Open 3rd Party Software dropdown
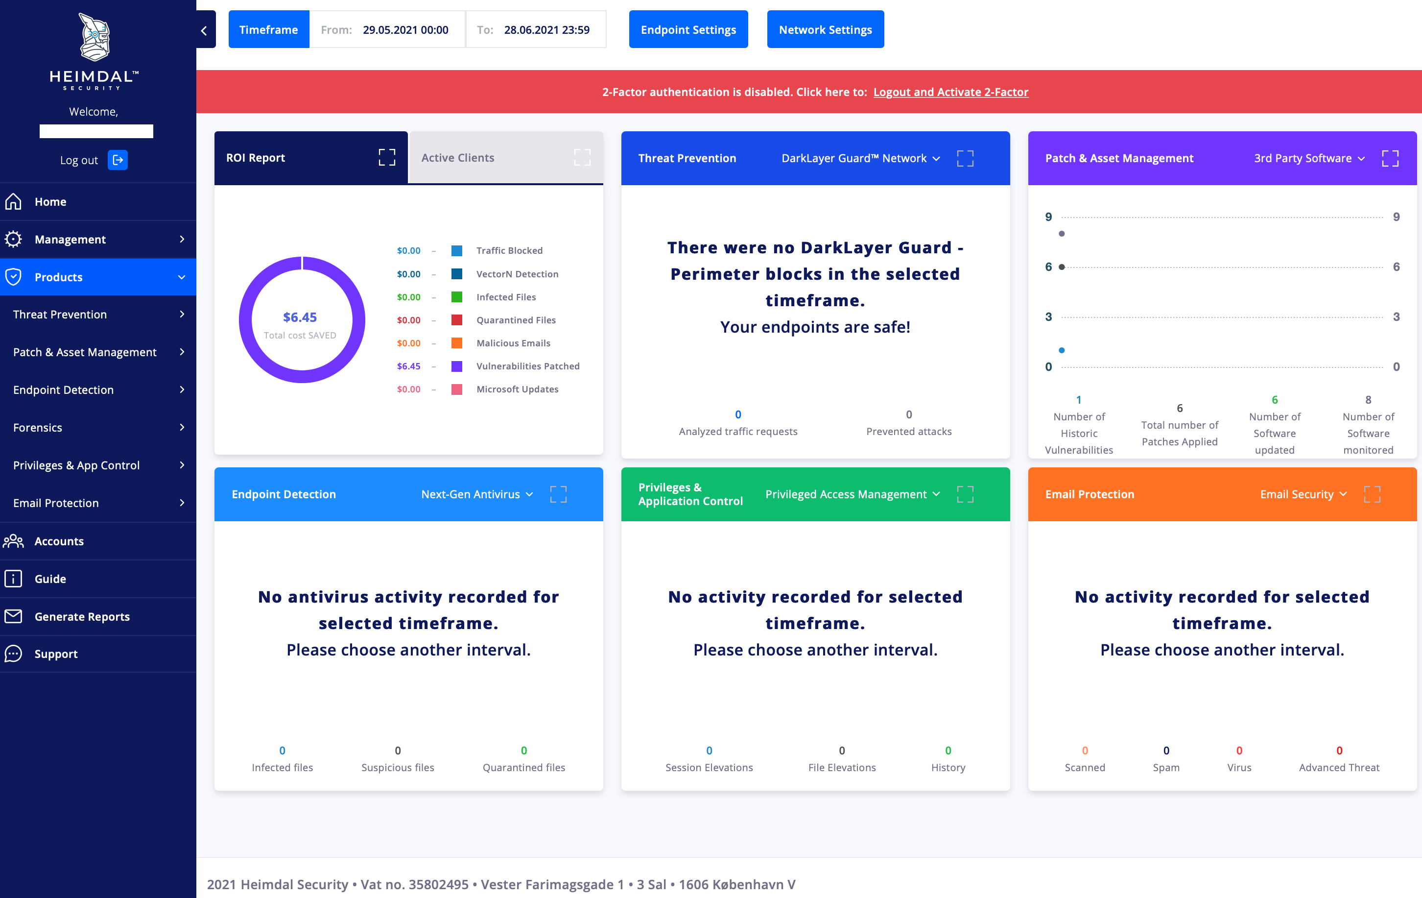Viewport: 1422px width, 898px height. click(x=1309, y=158)
